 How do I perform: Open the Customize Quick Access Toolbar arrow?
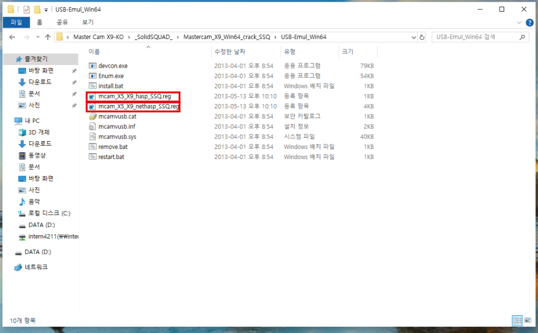(46, 10)
